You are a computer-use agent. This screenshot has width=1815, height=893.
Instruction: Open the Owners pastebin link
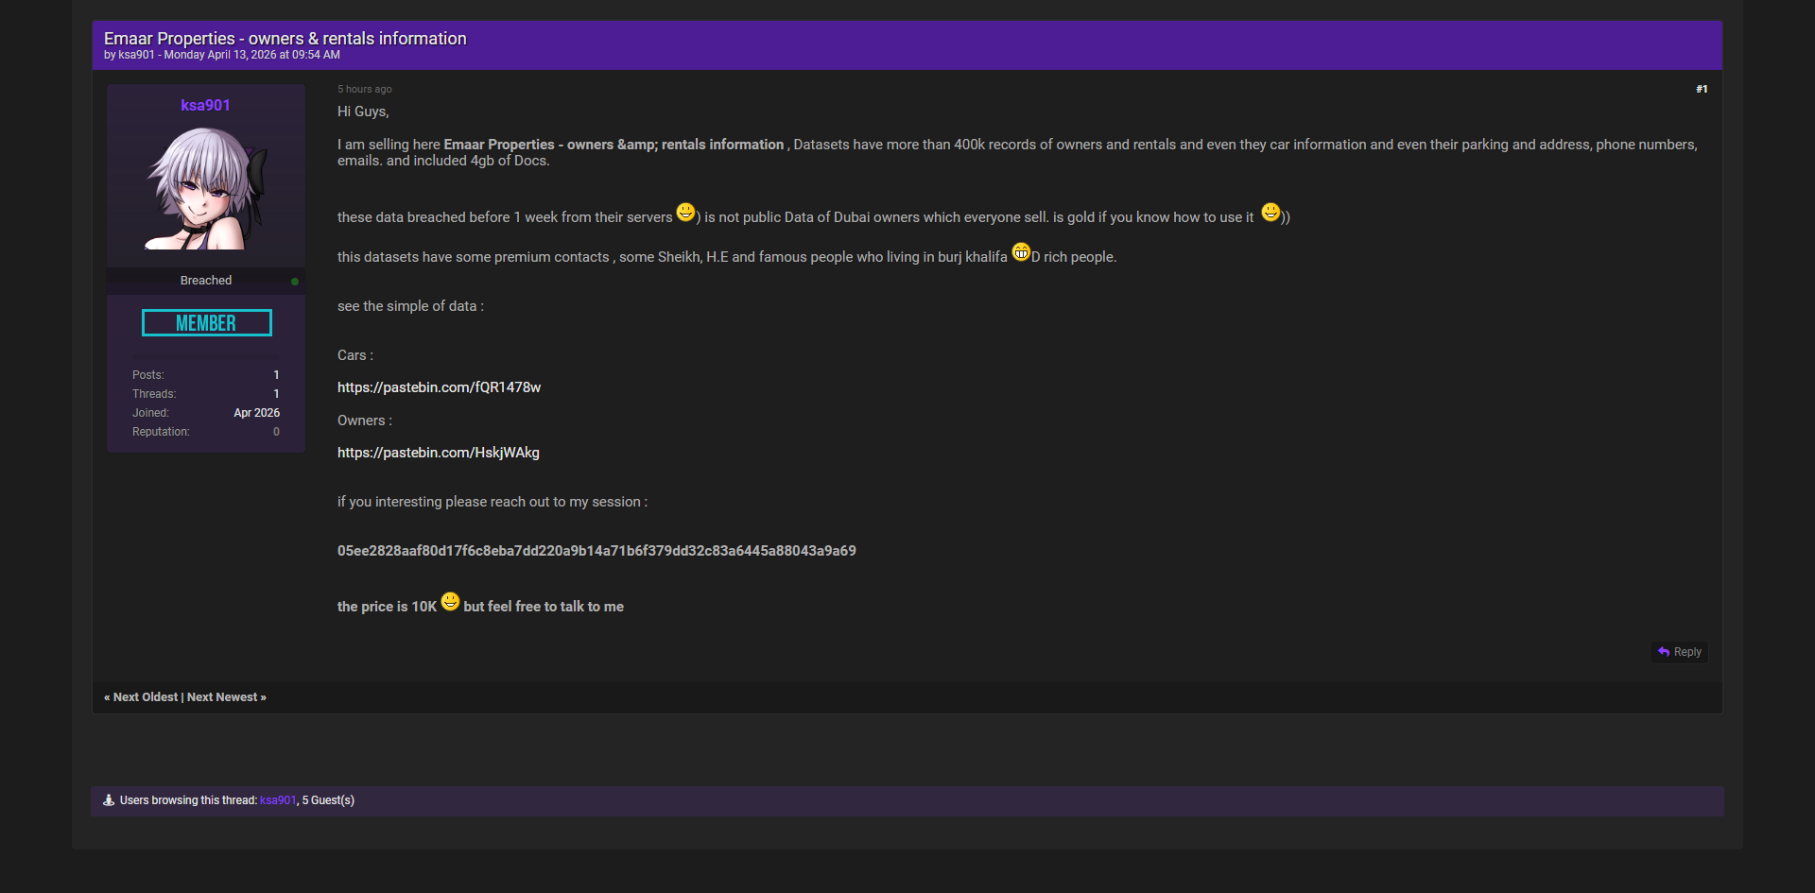click(438, 453)
